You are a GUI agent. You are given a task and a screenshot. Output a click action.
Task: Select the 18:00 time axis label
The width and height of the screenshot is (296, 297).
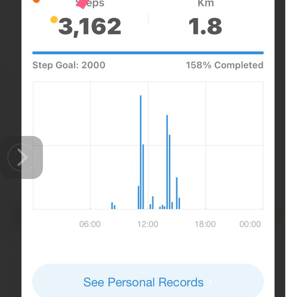point(205,224)
